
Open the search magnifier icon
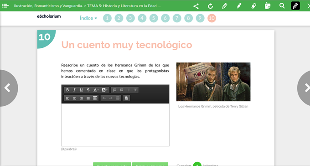click(282, 6)
